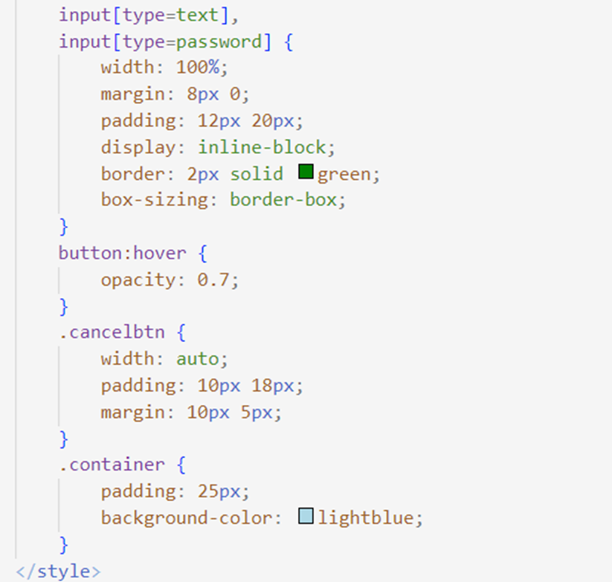Click the 'button:hover {' selector
This screenshot has height=582, width=612.
point(132,253)
